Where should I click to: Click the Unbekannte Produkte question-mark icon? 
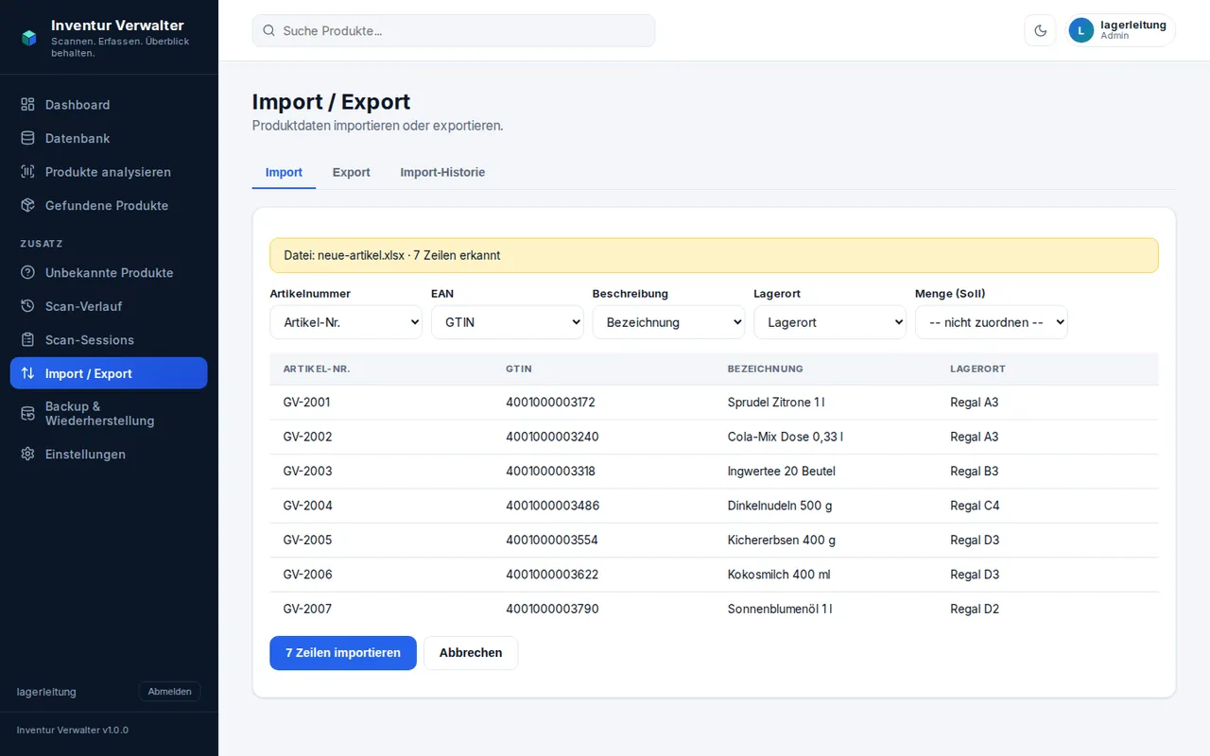[28, 273]
